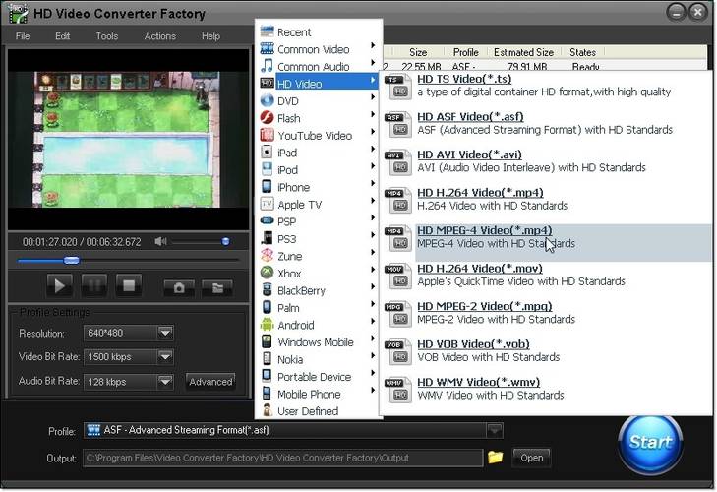Click the Open output button
This screenshot has height=492, width=717.
(531, 458)
